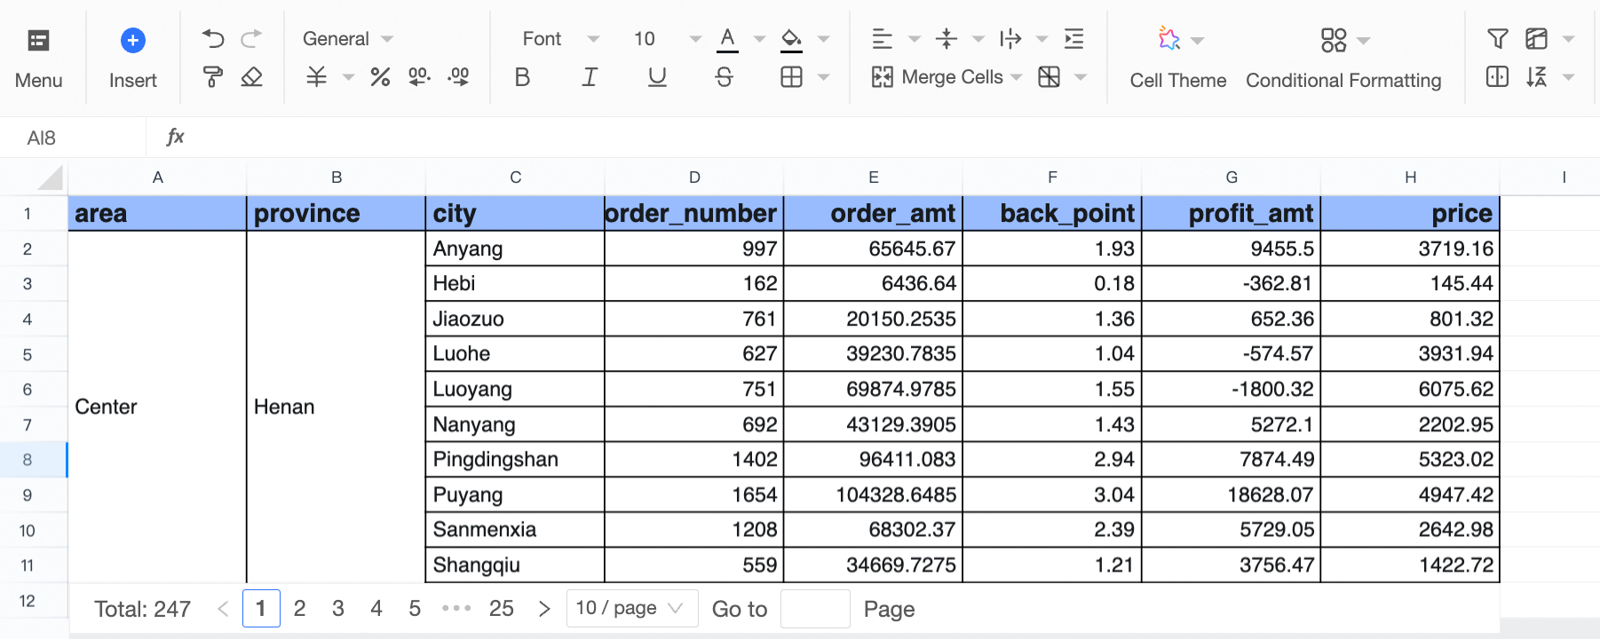Screen dimensions: 1600x639
Task: Go to page 2 in pagination
Action: pos(299,608)
